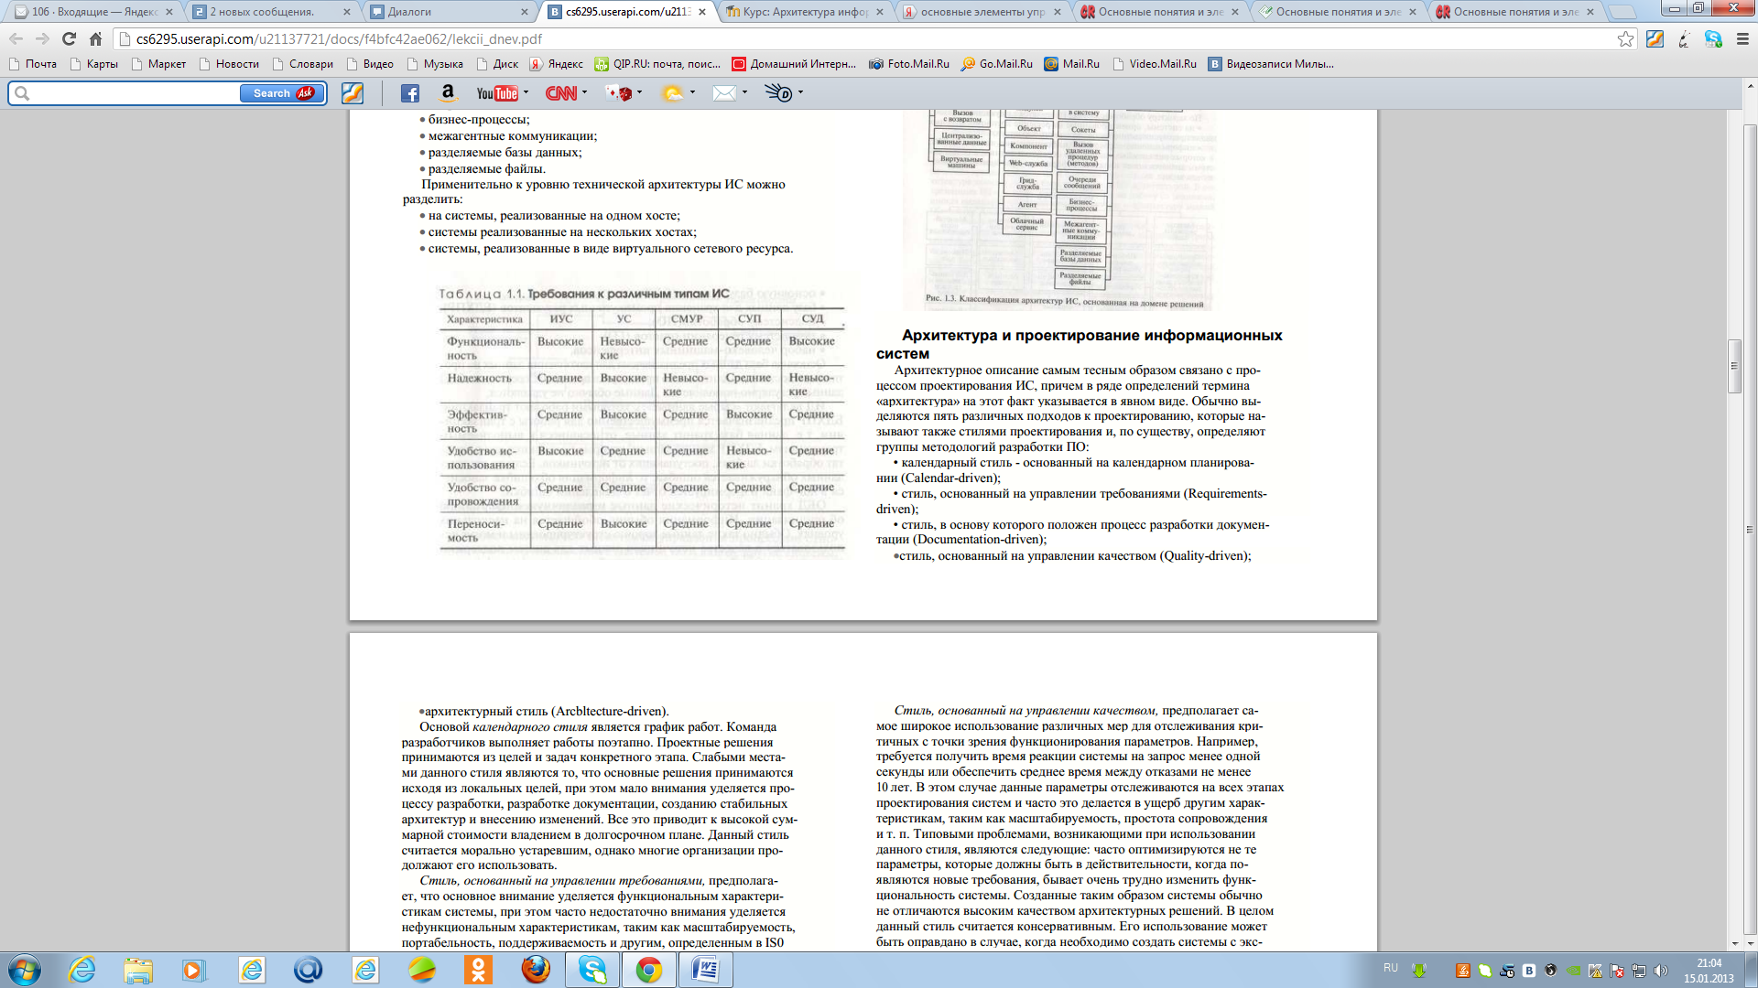Open the envelope mail icon in Ask toolbar

point(724,93)
